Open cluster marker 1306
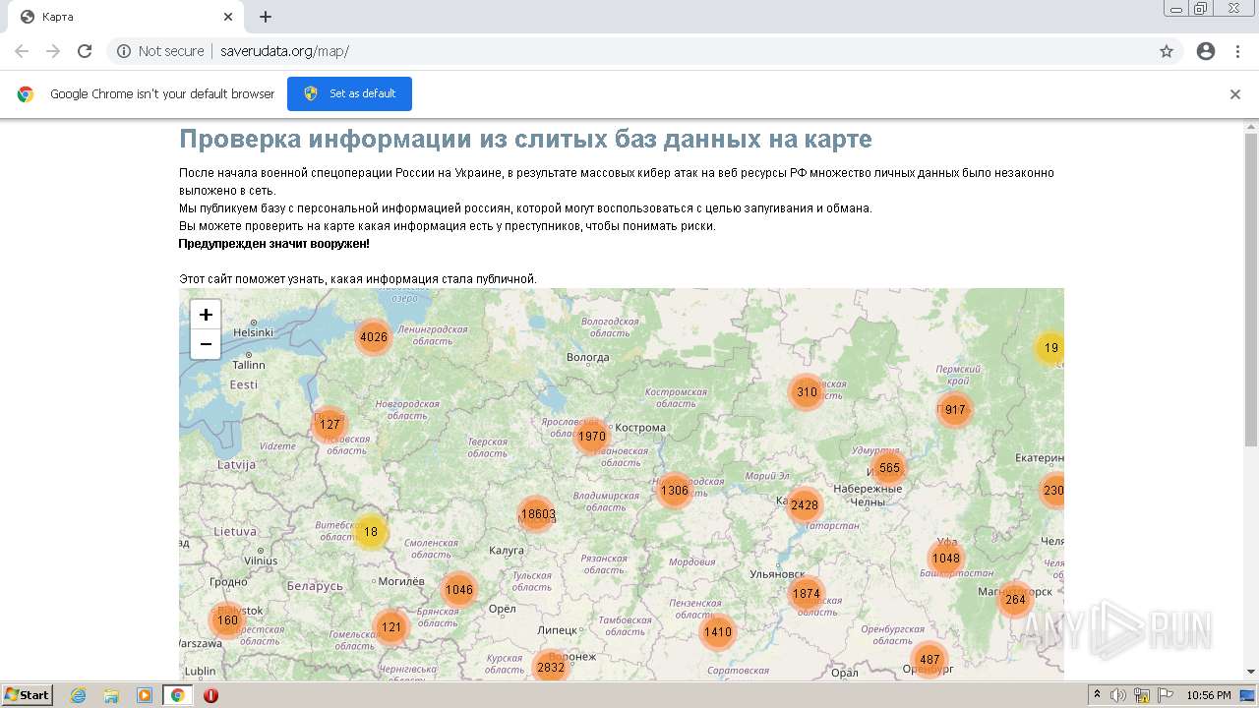 [x=675, y=491]
